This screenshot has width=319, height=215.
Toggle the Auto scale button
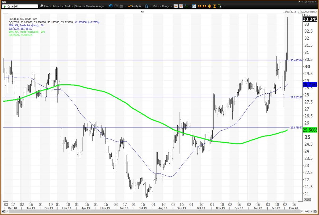[x=307, y=200]
